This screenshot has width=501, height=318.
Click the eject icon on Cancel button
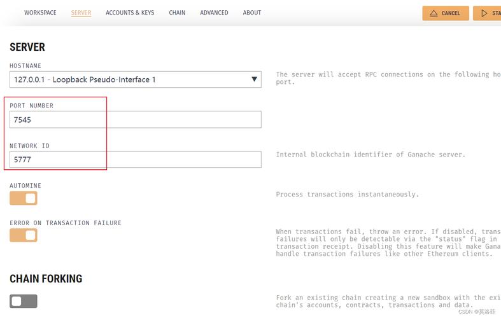(434, 13)
